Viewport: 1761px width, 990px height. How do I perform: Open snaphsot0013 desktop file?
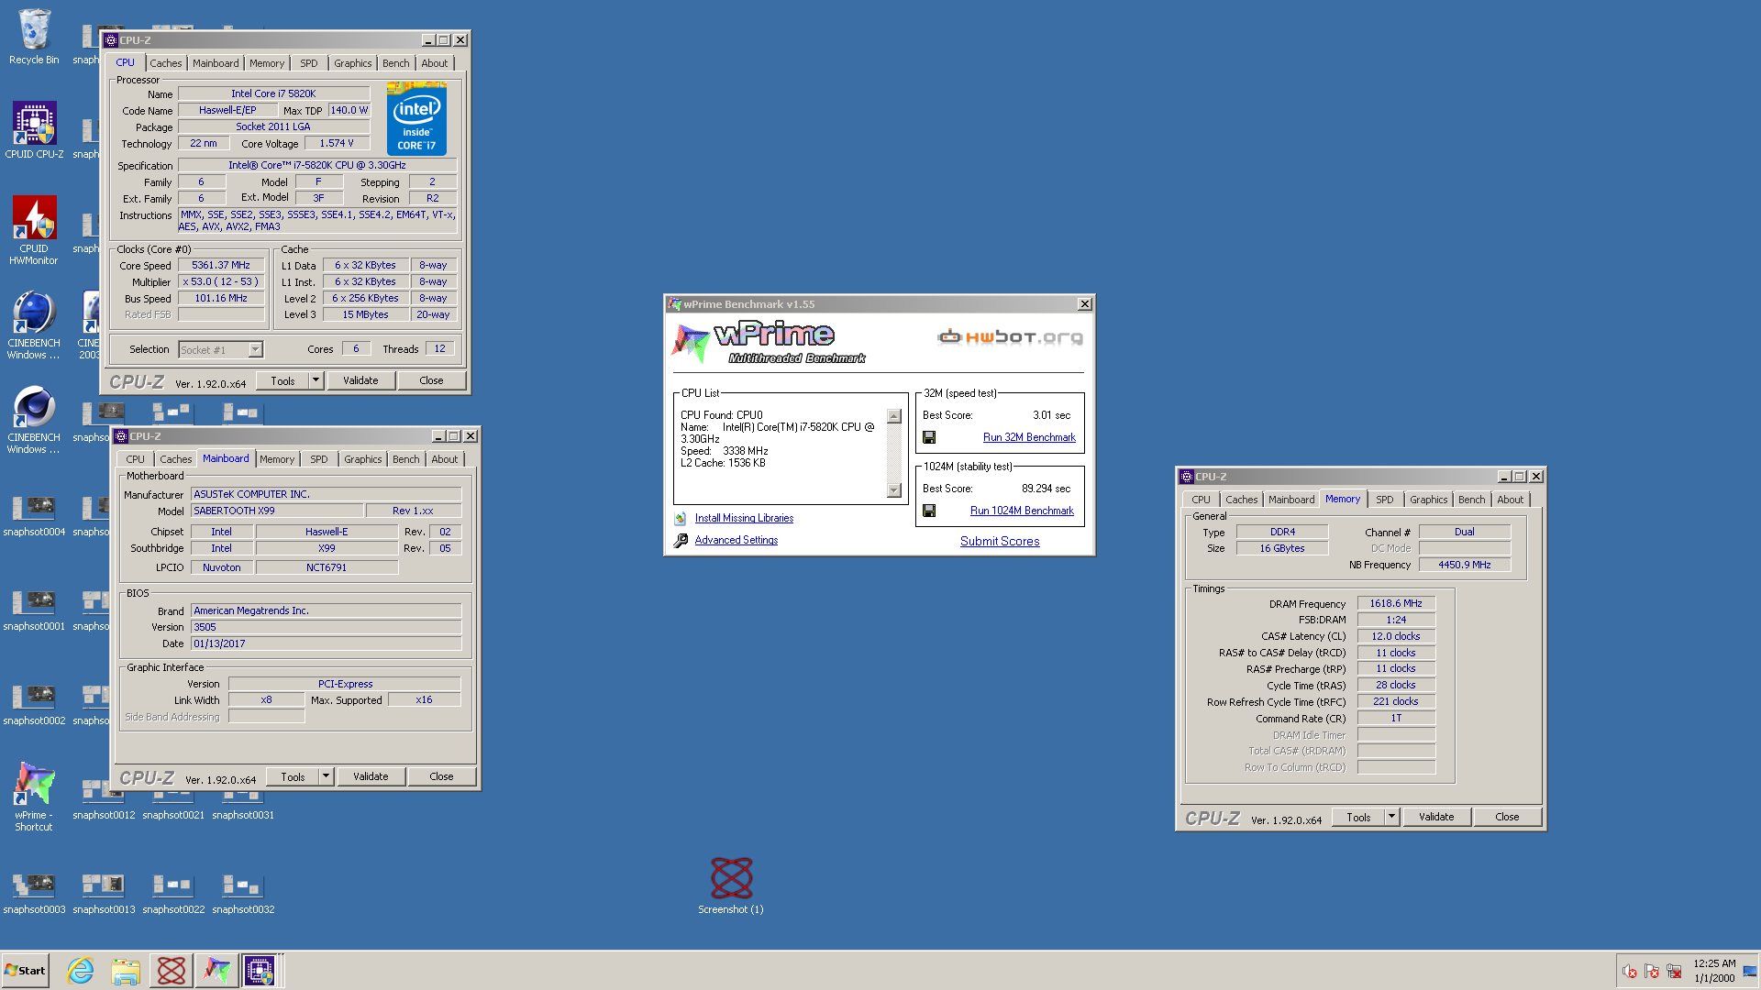click(x=104, y=893)
